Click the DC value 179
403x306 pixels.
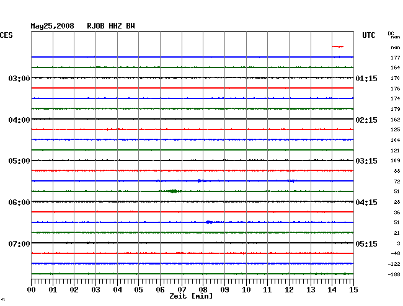coord(396,109)
